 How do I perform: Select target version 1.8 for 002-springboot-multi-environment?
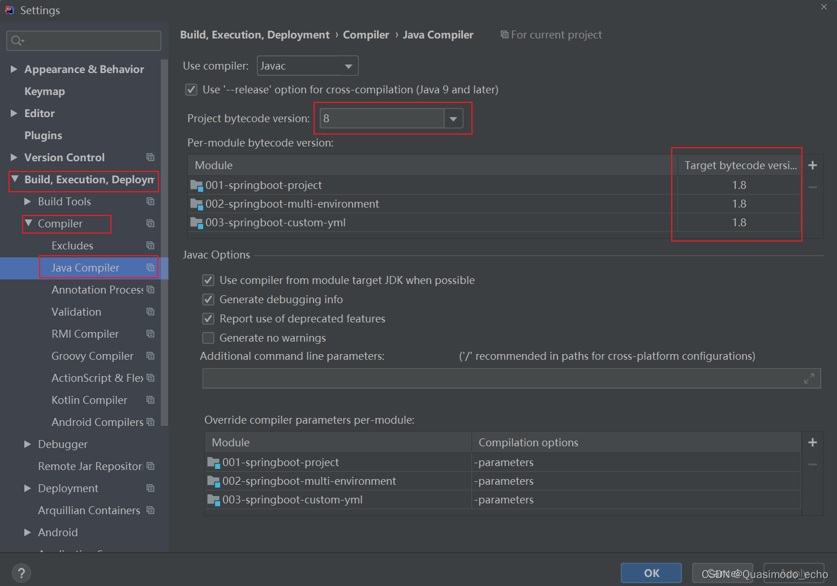739,204
